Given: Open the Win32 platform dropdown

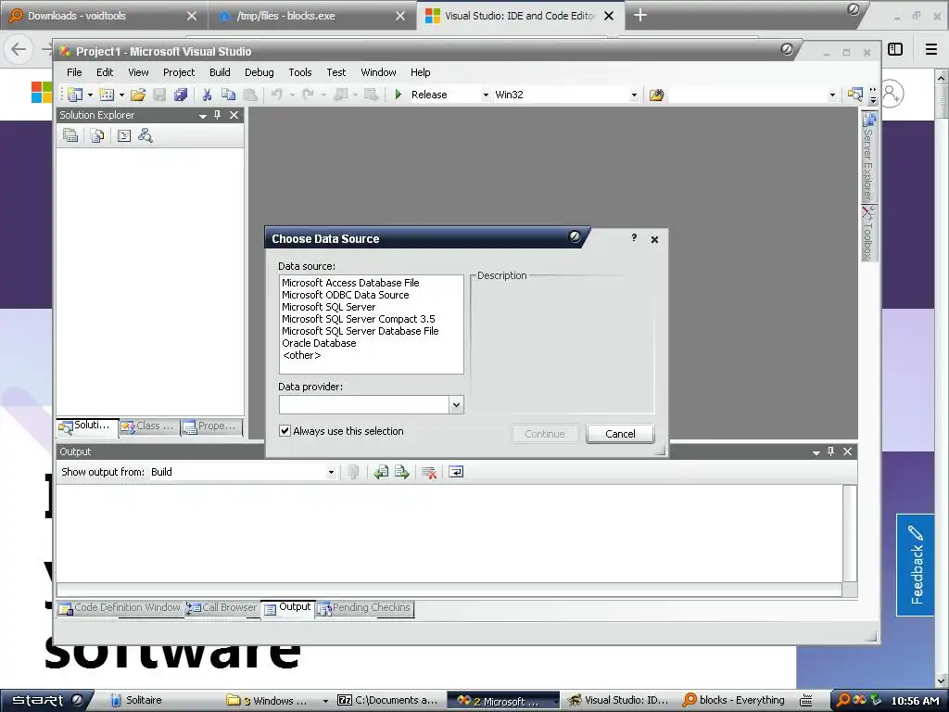Looking at the screenshot, I should [634, 95].
